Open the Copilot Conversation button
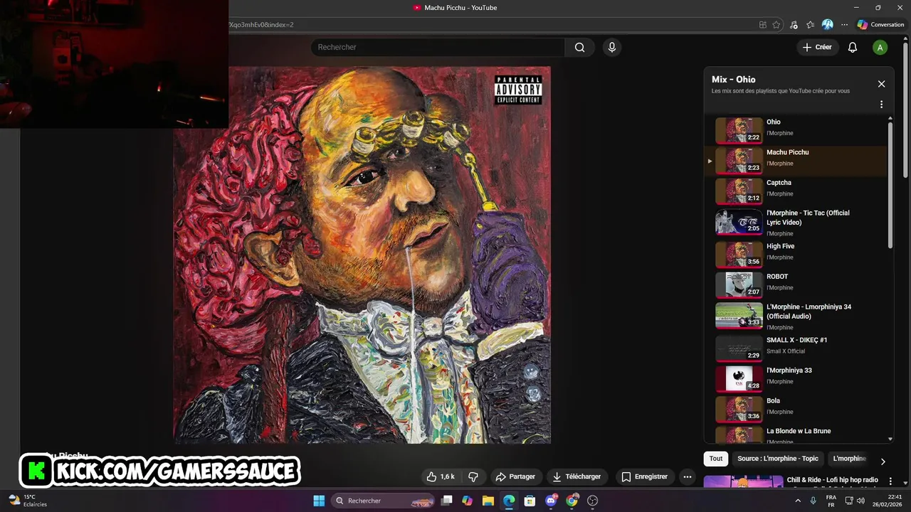Image resolution: width=911 pixels, height=512 pixels. (x=881, y=25)
